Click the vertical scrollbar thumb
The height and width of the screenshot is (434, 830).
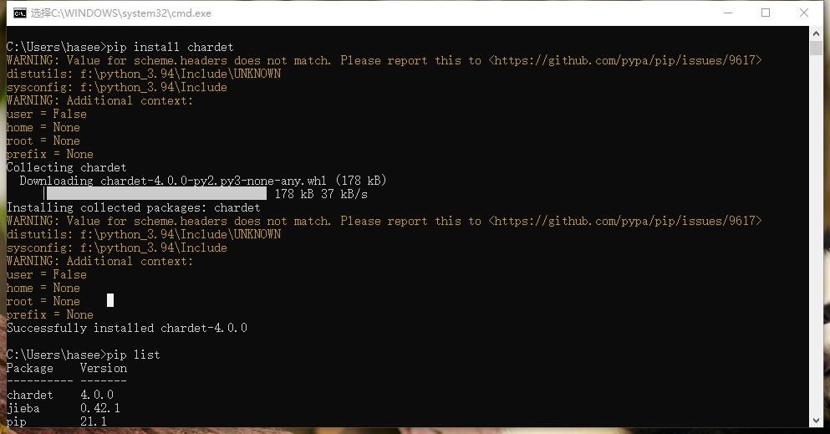817,47
